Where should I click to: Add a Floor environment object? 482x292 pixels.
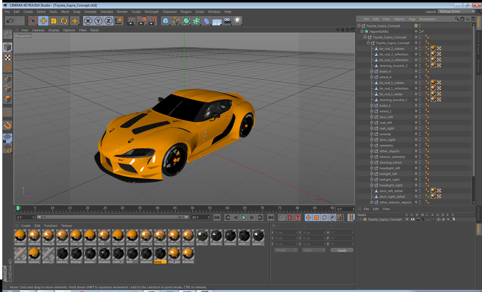click(217, 21)
